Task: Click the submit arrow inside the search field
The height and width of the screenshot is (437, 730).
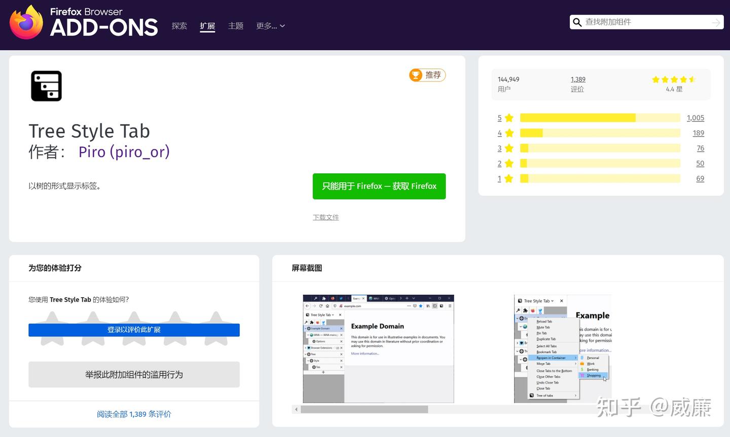Action: pyautogui.click(x=716, y=22)
